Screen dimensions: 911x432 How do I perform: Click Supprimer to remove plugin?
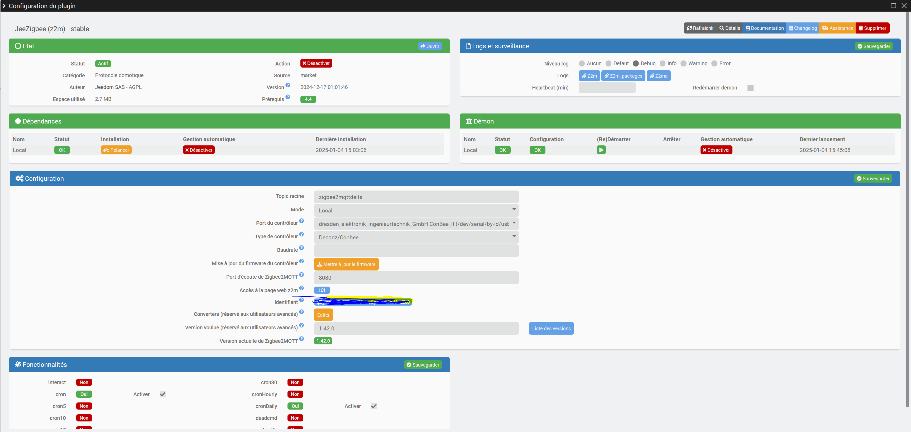coord(872,28)
